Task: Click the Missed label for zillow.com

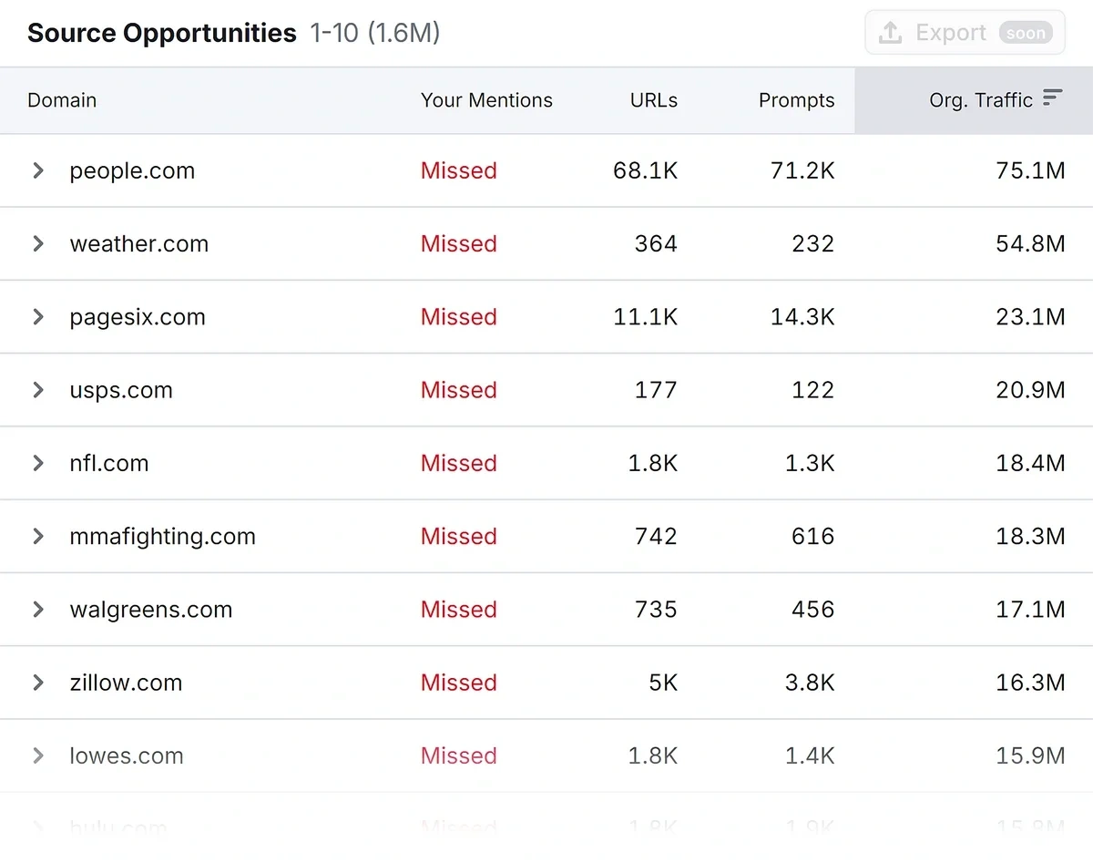Action: pos(458,682)
